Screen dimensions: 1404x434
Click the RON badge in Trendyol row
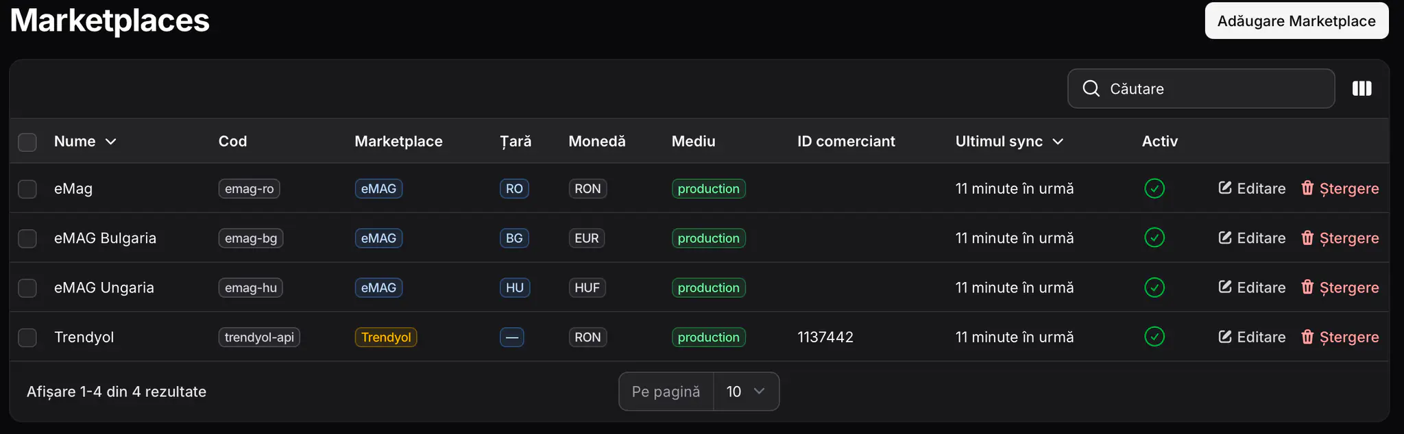coord(588,337)
